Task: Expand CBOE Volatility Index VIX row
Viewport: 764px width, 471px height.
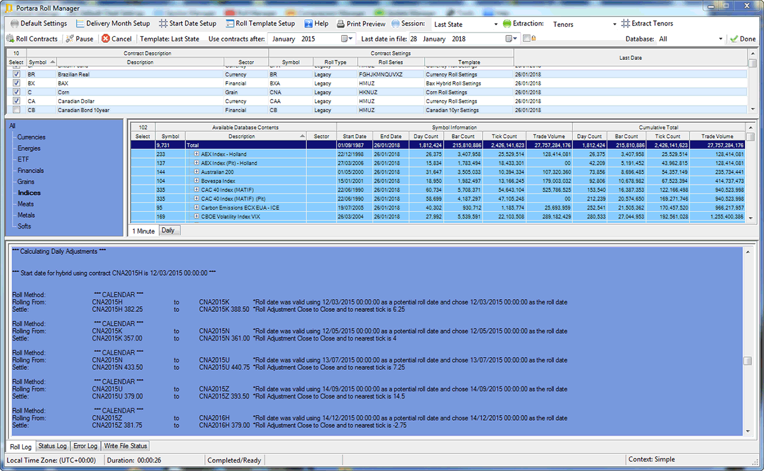Action: pyautogui.click(x=197, y=216)
